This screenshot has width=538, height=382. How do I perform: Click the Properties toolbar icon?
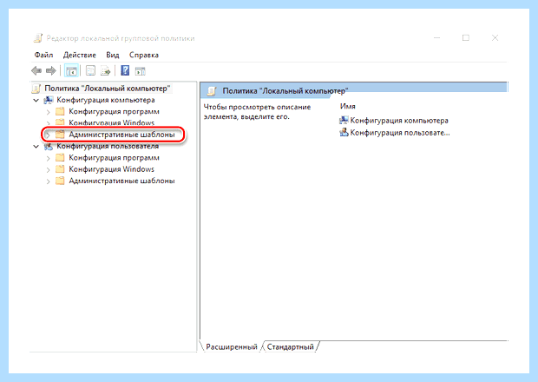tap(90, 71)
